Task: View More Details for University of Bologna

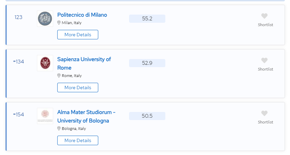Action: [x=78, y=140]
